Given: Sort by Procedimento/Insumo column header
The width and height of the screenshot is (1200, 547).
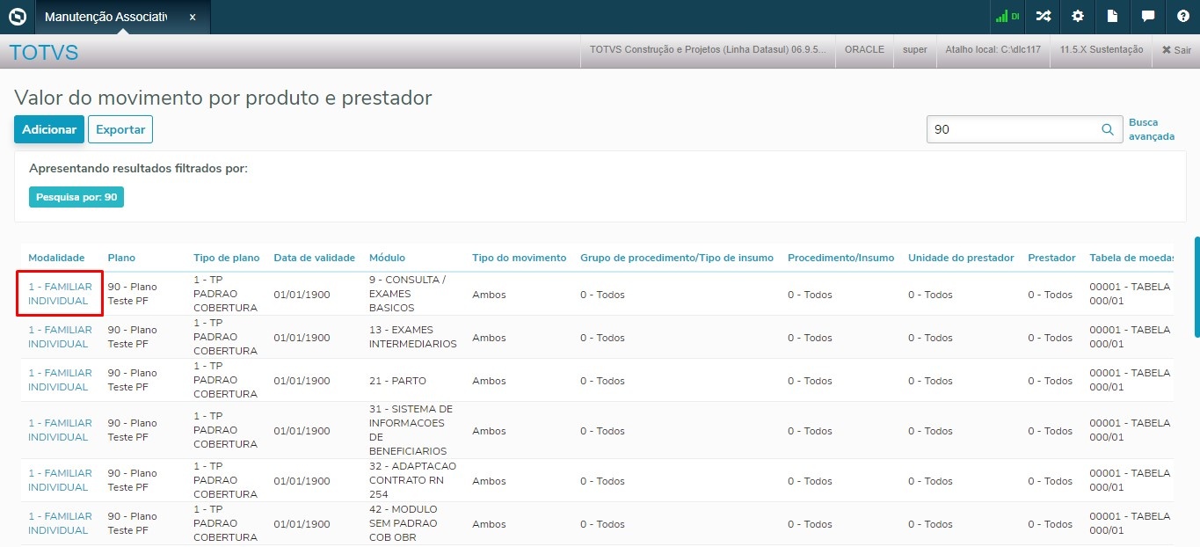Looking at the screenshot, I should pyautogui.click(x=840, y=258).
